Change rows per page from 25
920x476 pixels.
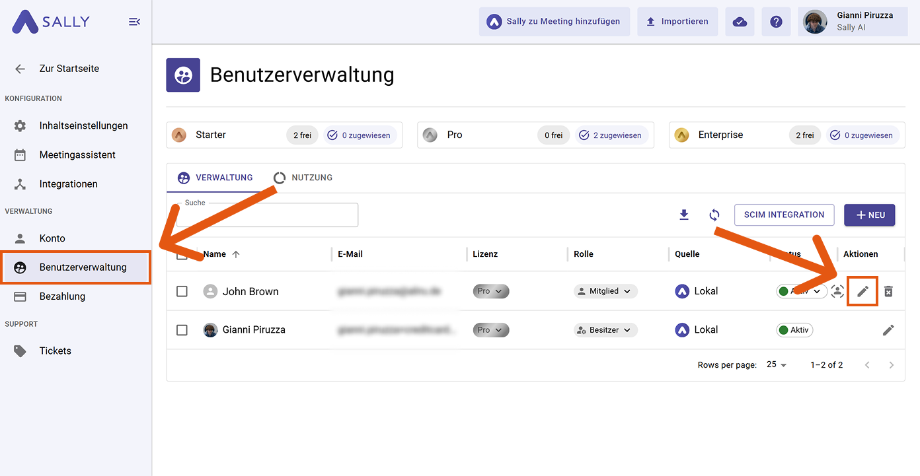coord(775,364)
